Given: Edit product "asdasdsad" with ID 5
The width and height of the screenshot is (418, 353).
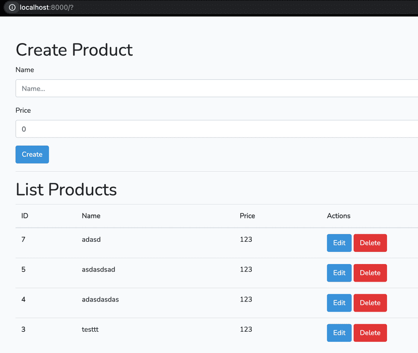Looking at the screenshot, I should point(339,273).
